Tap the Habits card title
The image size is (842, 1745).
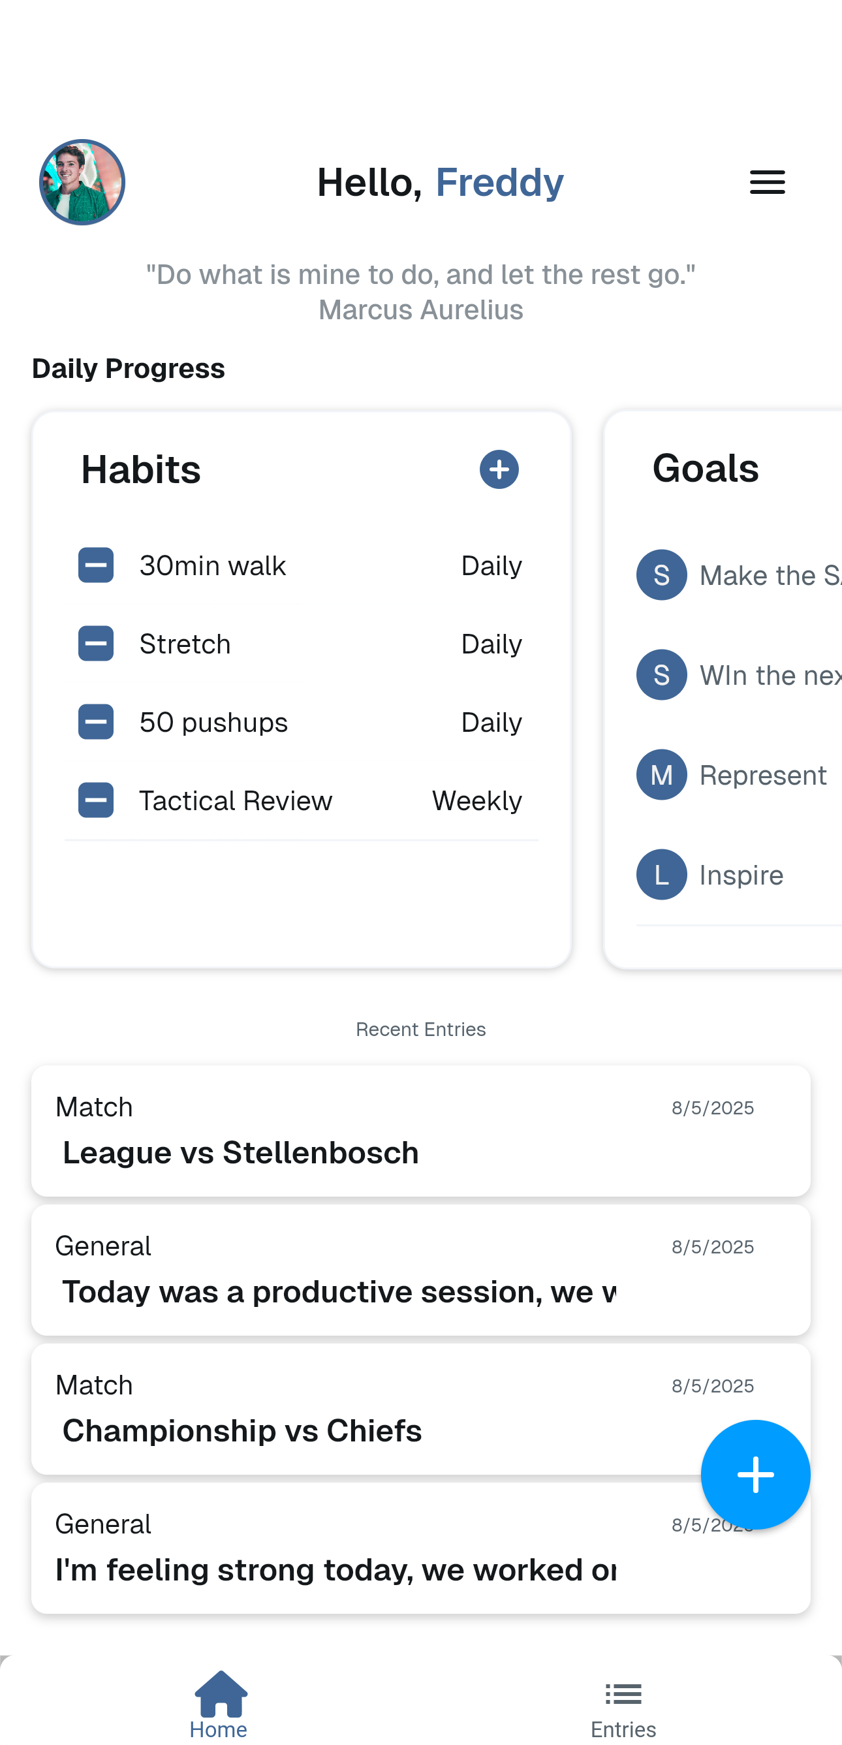point(140,469)
